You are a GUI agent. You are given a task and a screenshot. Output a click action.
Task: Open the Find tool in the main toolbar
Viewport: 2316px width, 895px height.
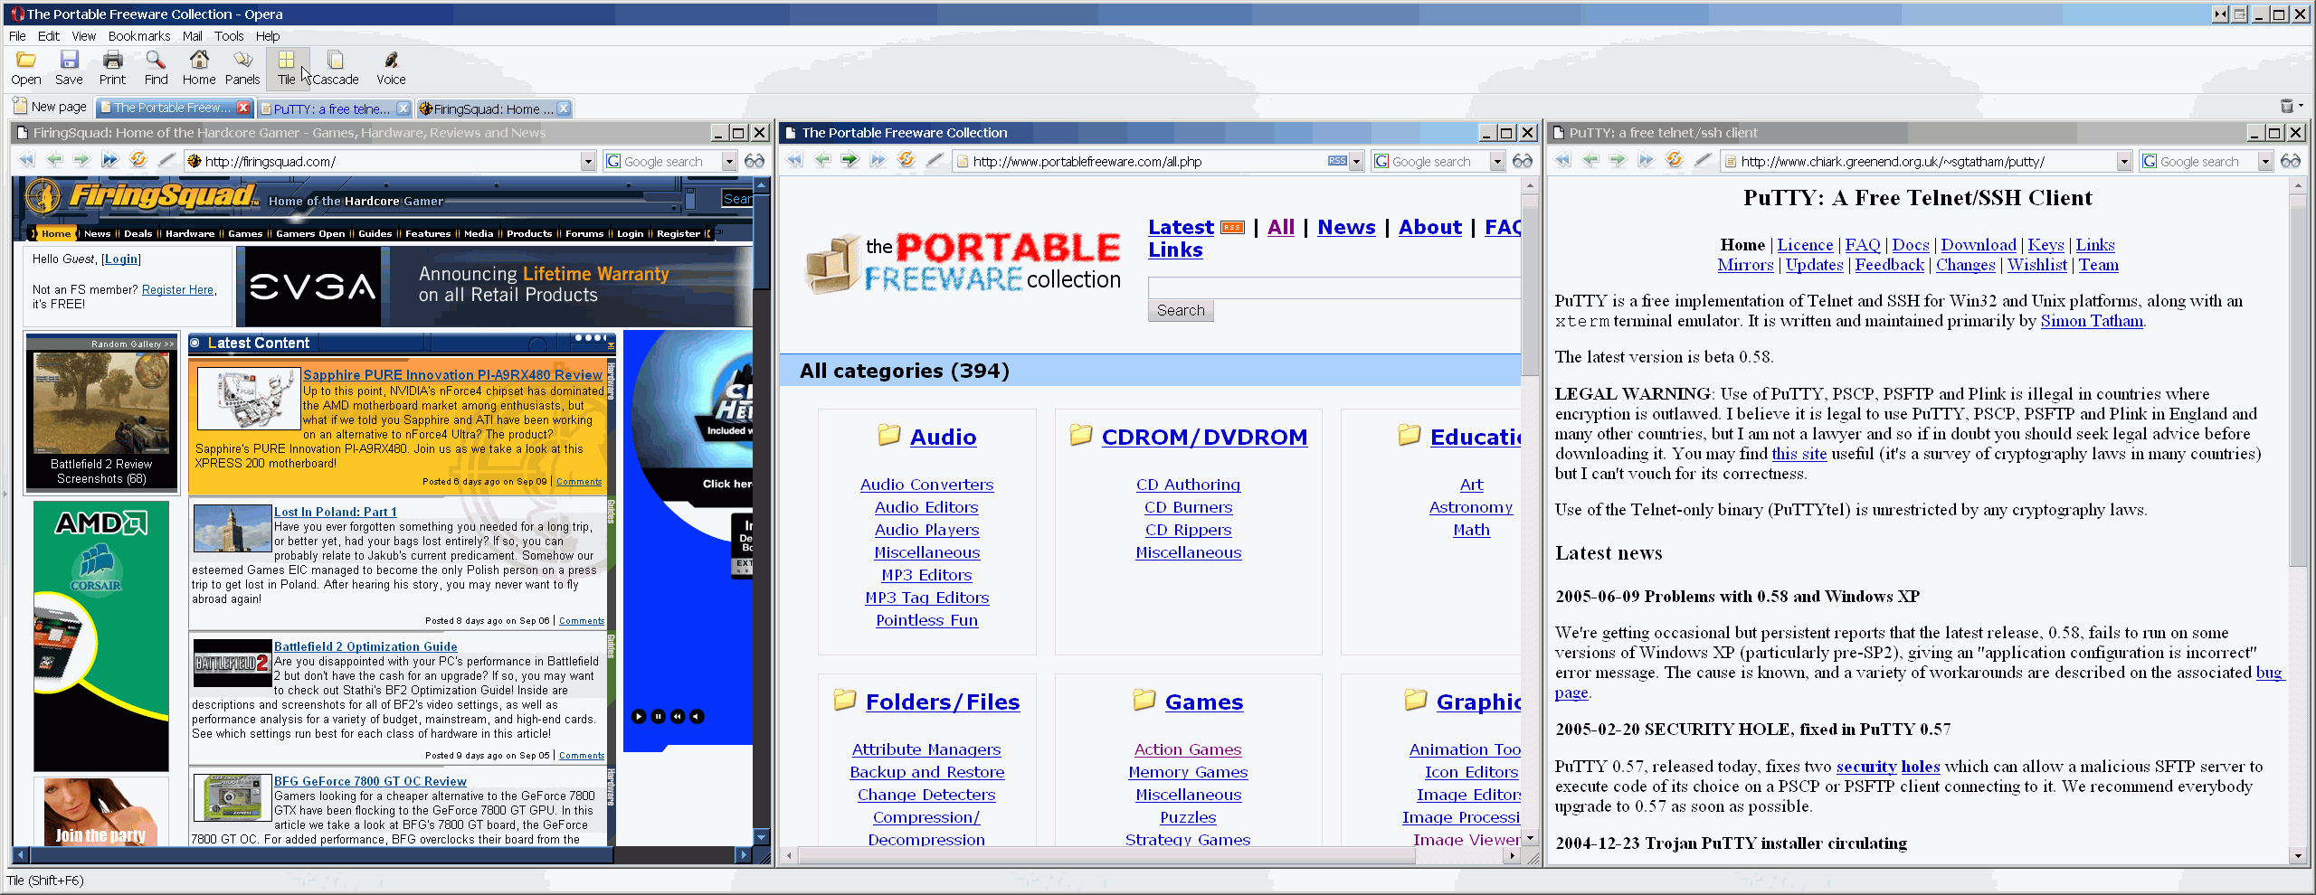(x=156, y=69)
